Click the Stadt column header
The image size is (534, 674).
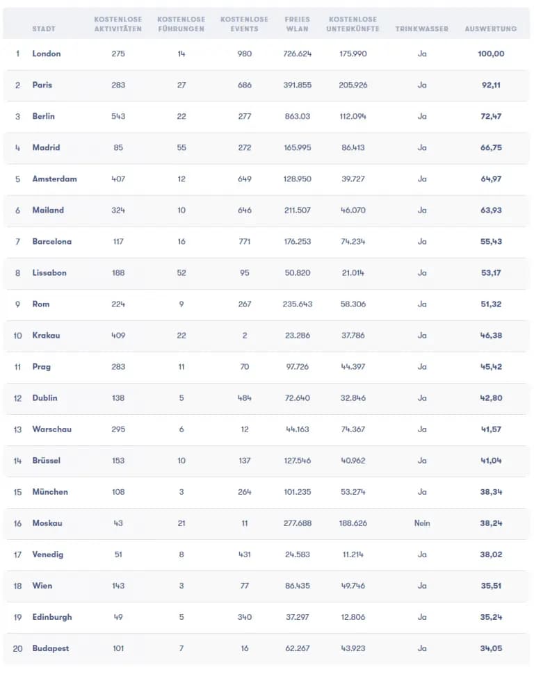(44, 28)
